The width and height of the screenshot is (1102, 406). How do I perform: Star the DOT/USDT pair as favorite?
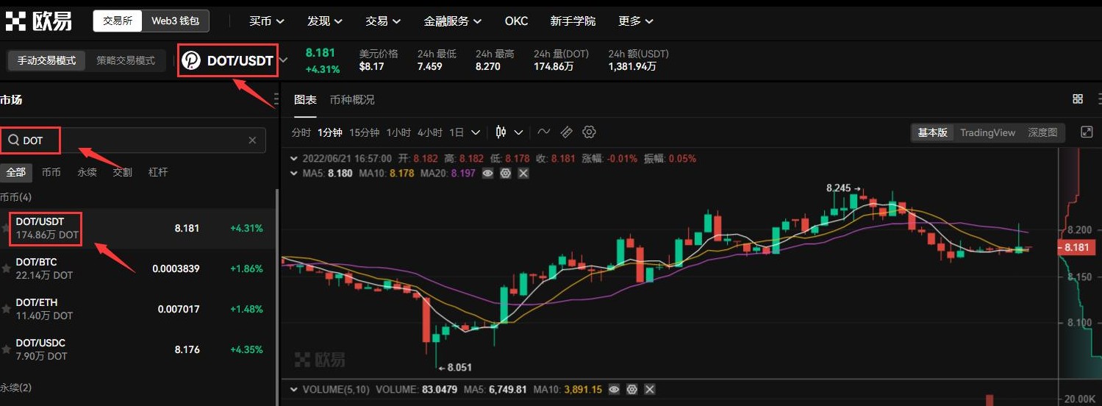(x=6, y=228)
